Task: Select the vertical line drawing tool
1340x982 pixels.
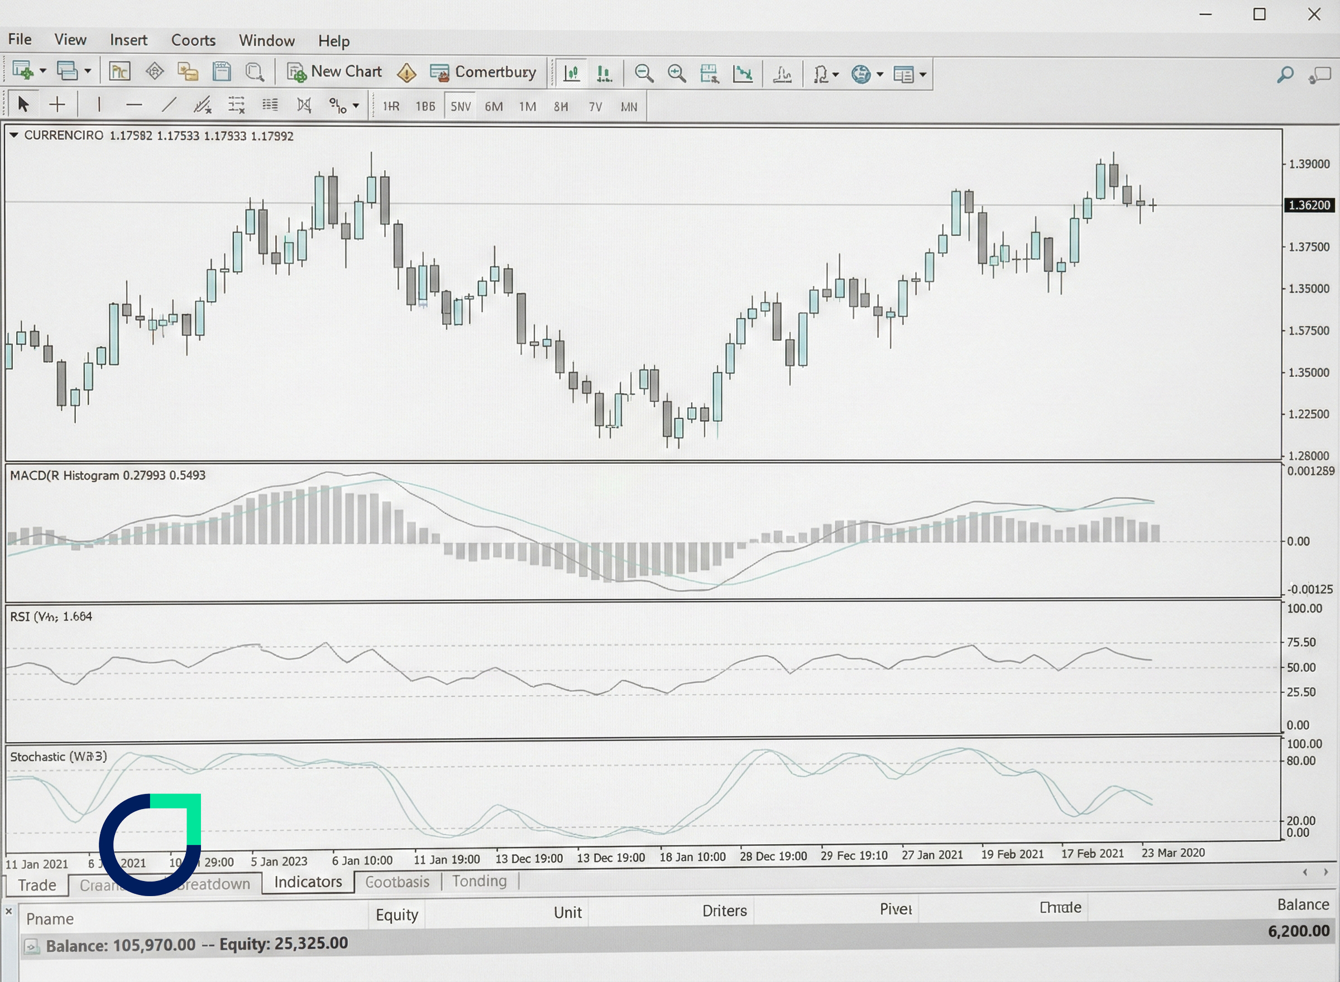Action: [99, 104]
